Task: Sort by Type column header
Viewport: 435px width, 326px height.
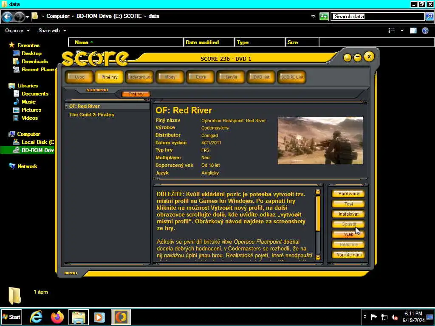Action: (x=260, y=42)
